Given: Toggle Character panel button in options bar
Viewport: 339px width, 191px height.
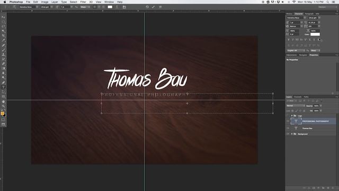Looking at the screenshot, I should click(124, 7).
